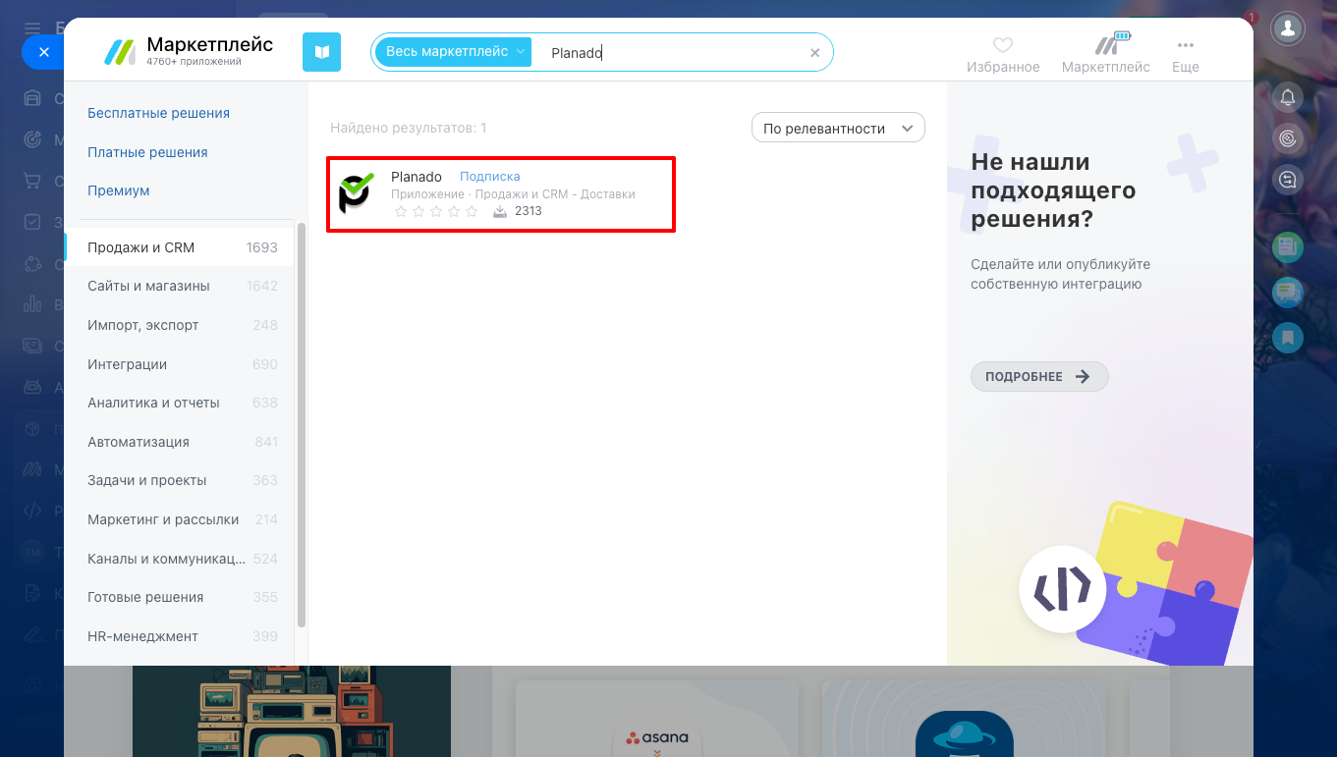Select Импорт, экспорт category
Screen dimensions: 1337x757
179,325
